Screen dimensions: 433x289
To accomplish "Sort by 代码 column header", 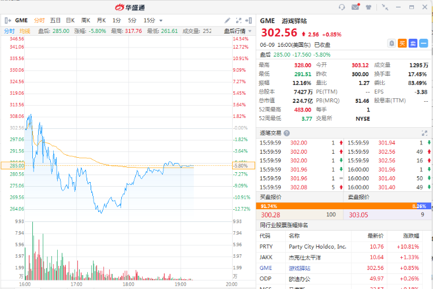I will pyautogui.click(x=264, y=236).
